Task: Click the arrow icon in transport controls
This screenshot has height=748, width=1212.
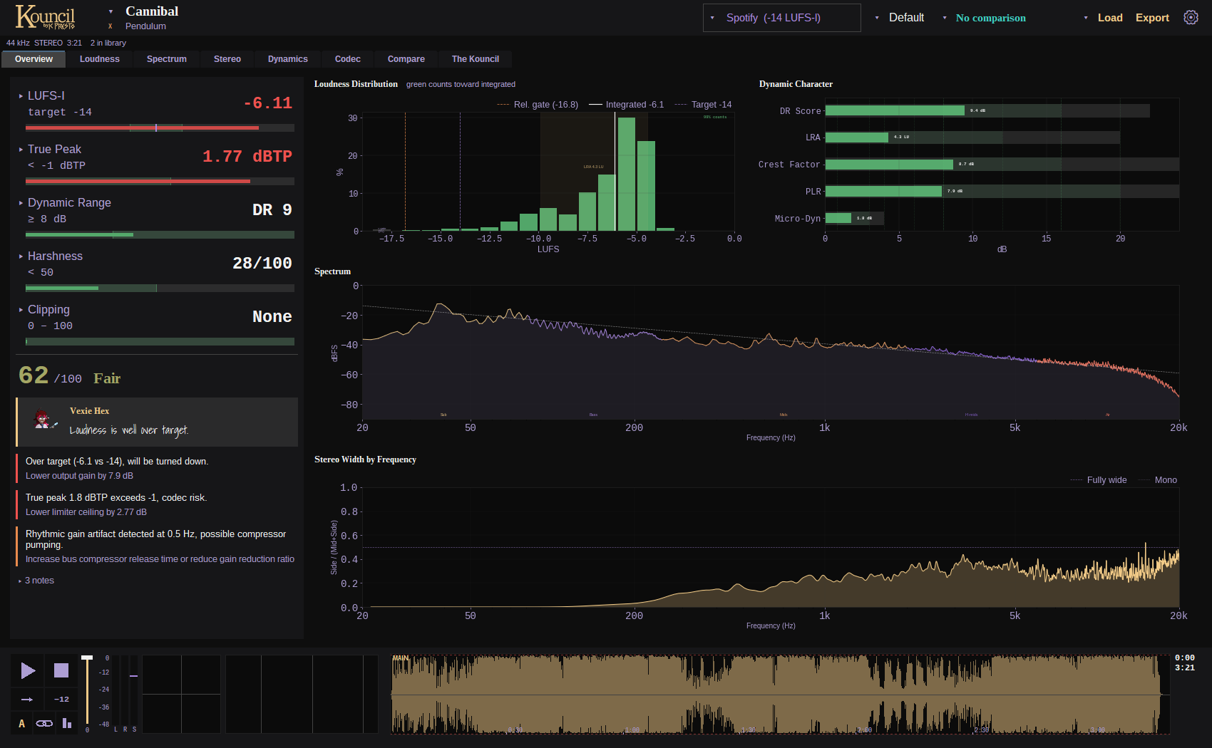Action: (x=27, y=700)
